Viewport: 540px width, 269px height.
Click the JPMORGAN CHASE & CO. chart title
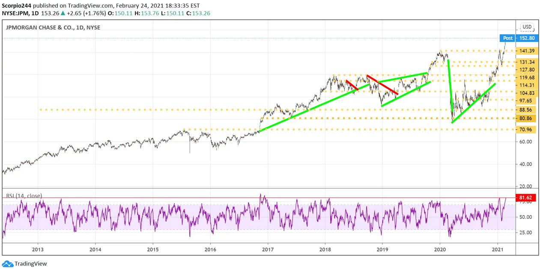coord(53,27)
